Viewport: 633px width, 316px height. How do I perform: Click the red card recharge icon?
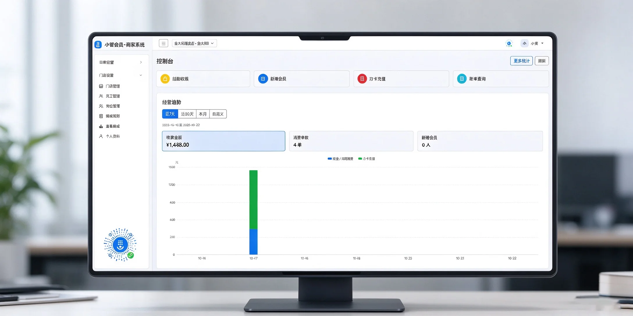click(362, 79)
